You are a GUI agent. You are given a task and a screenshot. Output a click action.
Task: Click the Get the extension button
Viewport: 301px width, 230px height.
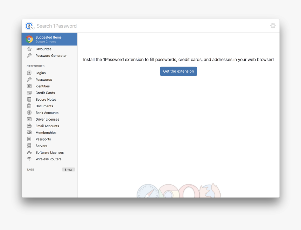tap(178, 71)
